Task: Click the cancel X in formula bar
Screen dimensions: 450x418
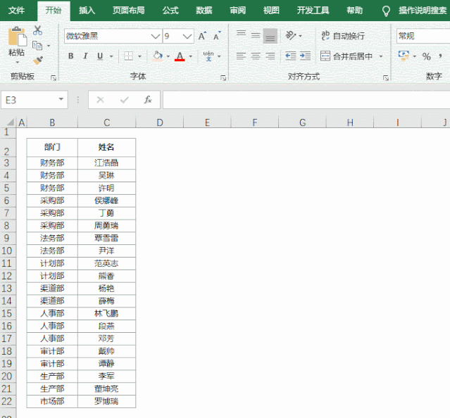Action: click(x=100, y=100)
